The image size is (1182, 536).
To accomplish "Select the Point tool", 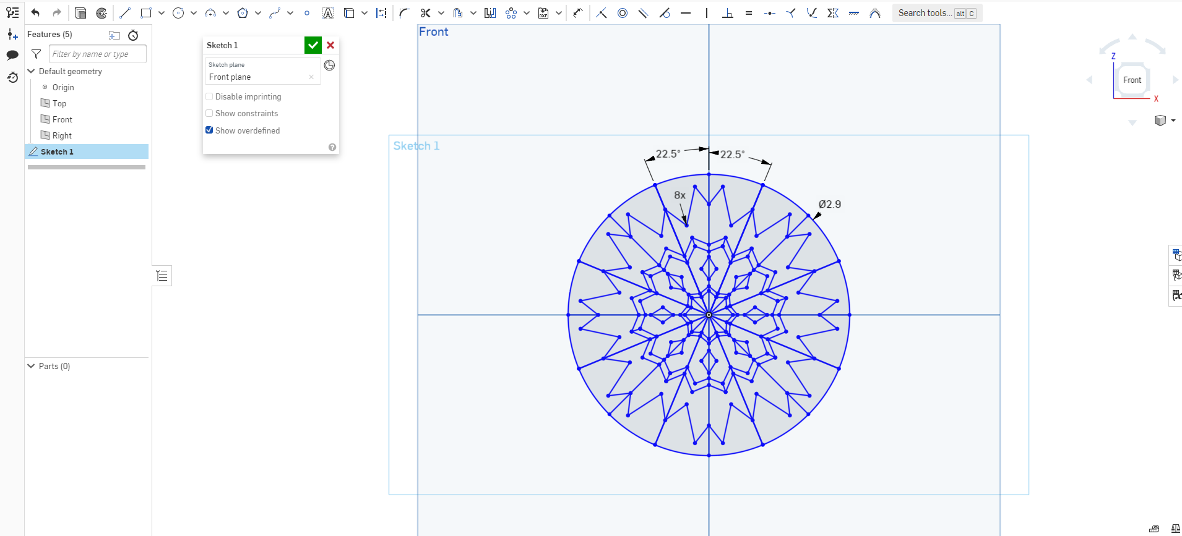I will [x=307, y=13].
